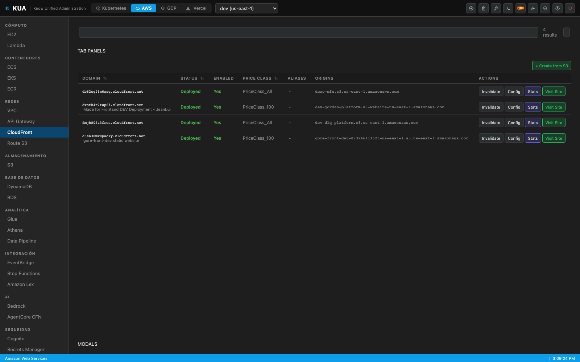Viewport: 580px width, 362px height.
Task: Click the Create from S3 button
Action: 552,66
